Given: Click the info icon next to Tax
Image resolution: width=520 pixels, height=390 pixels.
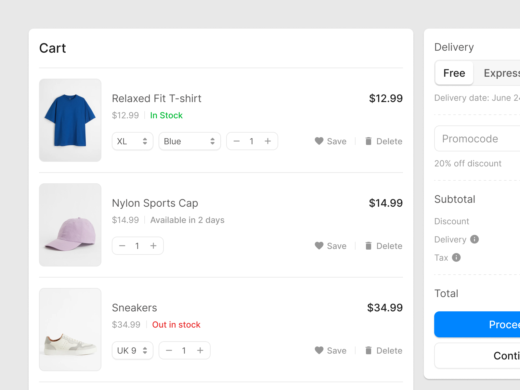Looking at the screenshot, I should (456, 257).
